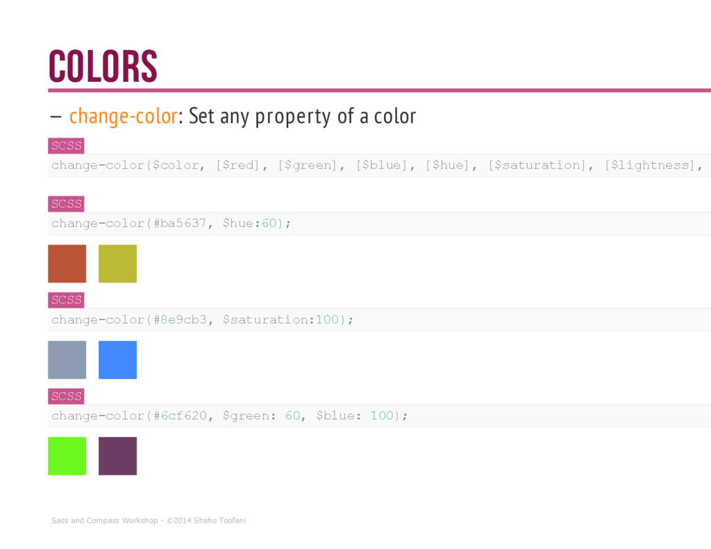711x549 pixels.
Task: Click the dark purple result swatch
Action: point(118,456)
